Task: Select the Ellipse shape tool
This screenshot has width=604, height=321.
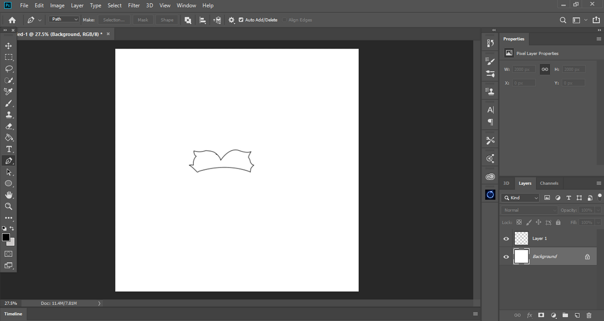Action: [x=8, y=184]
